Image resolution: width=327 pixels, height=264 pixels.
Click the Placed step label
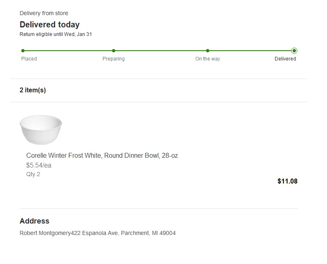click(x=29, y=59)
